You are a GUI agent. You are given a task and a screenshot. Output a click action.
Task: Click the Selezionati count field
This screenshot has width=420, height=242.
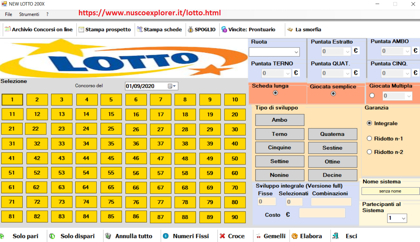click(294, 202)
